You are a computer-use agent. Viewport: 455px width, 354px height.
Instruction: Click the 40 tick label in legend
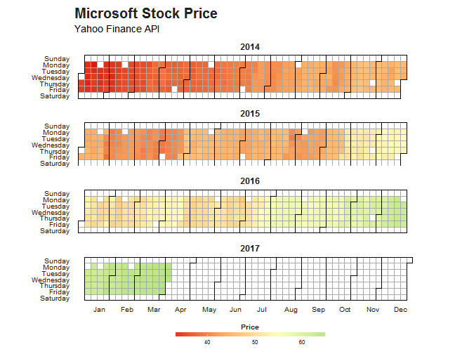pyautogui.click(x=207, y=343)
